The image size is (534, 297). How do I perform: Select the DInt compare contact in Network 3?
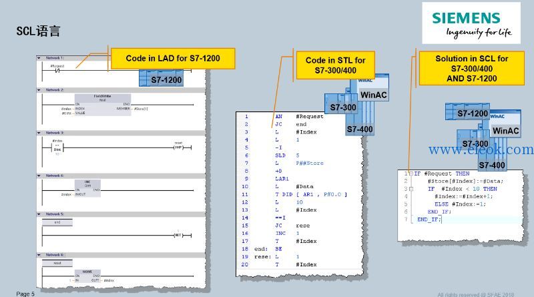[x=57, y=147]
